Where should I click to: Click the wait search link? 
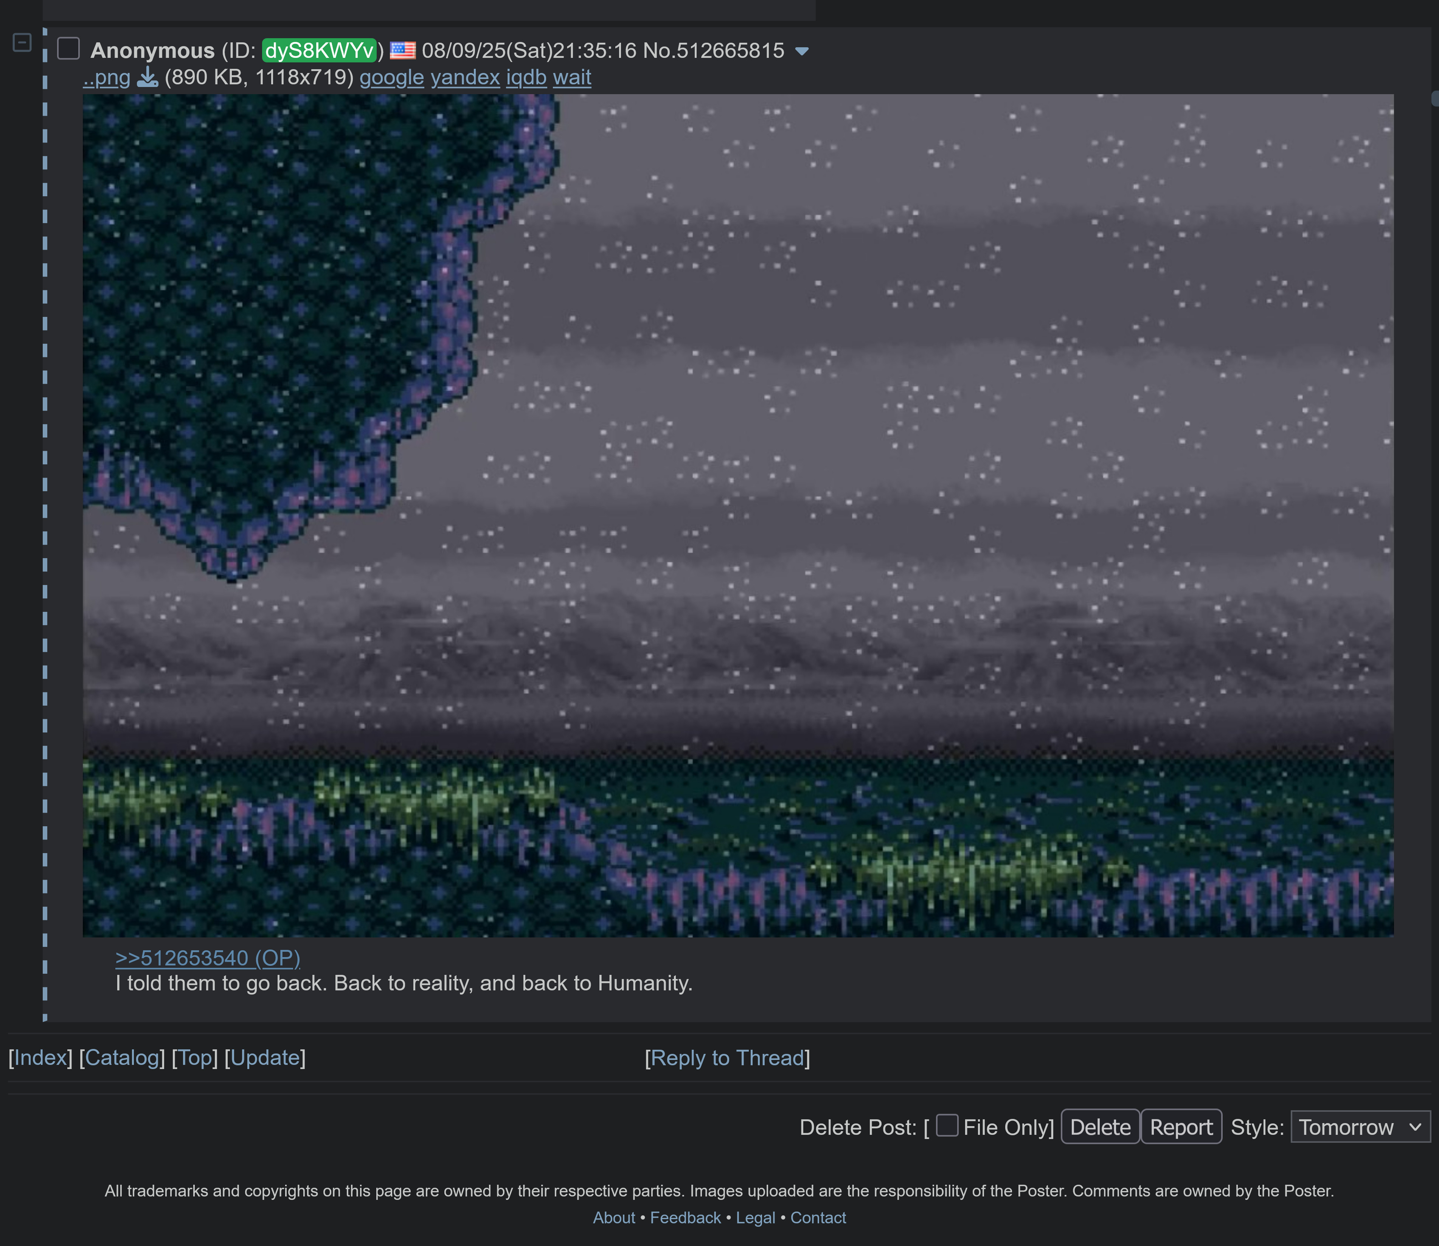click(572, 77)
